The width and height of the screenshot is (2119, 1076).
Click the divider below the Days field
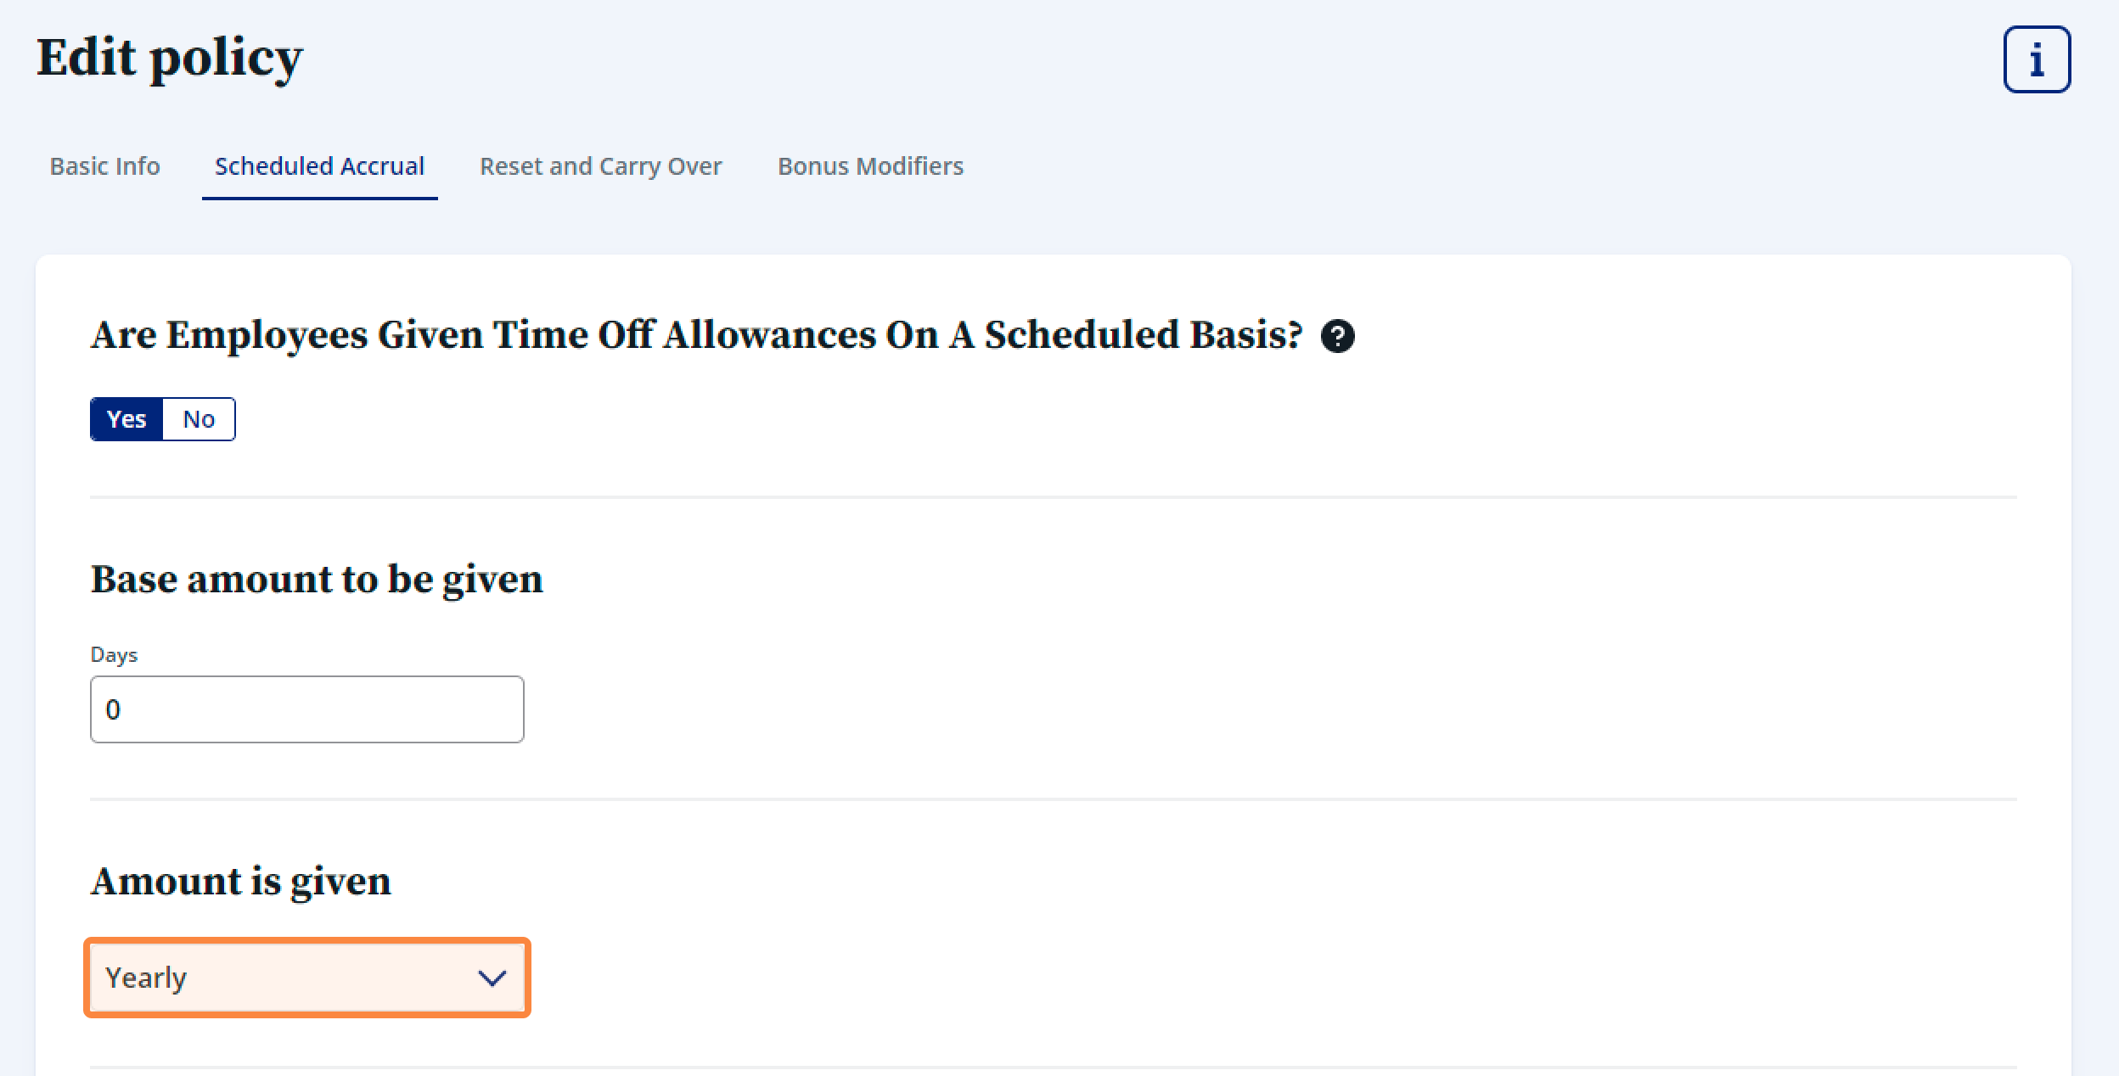click(x=1053, y=799)
